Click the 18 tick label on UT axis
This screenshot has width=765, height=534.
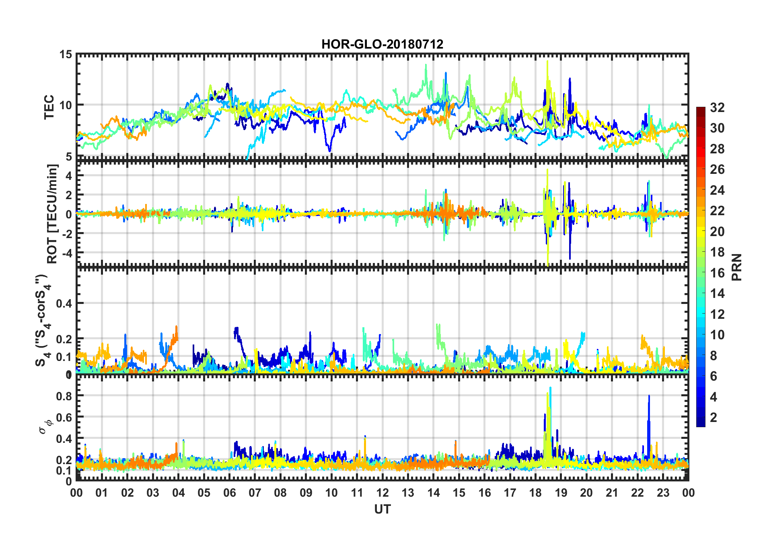pos(535,492)
